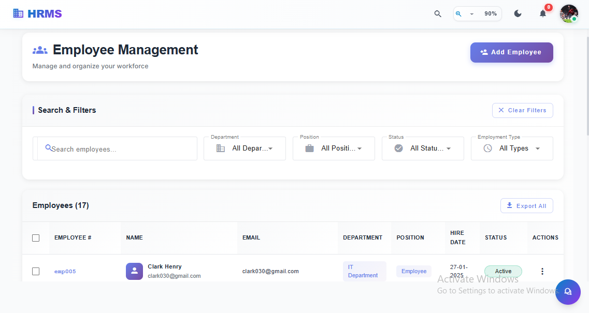Click the EMPLOYEE # column header

click(73, 237)
